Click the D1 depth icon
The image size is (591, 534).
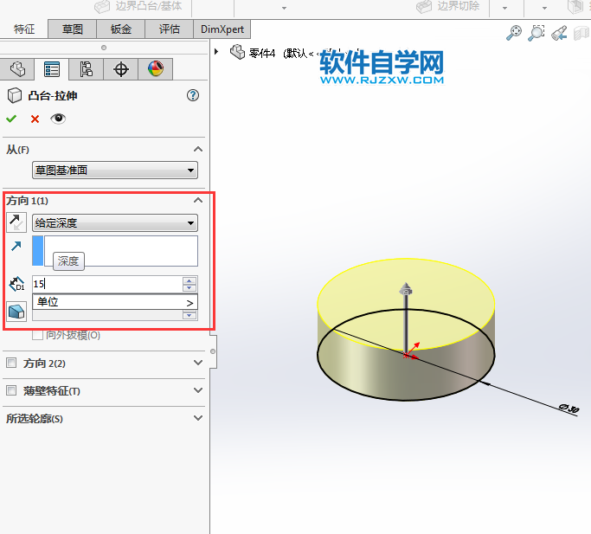16,284
